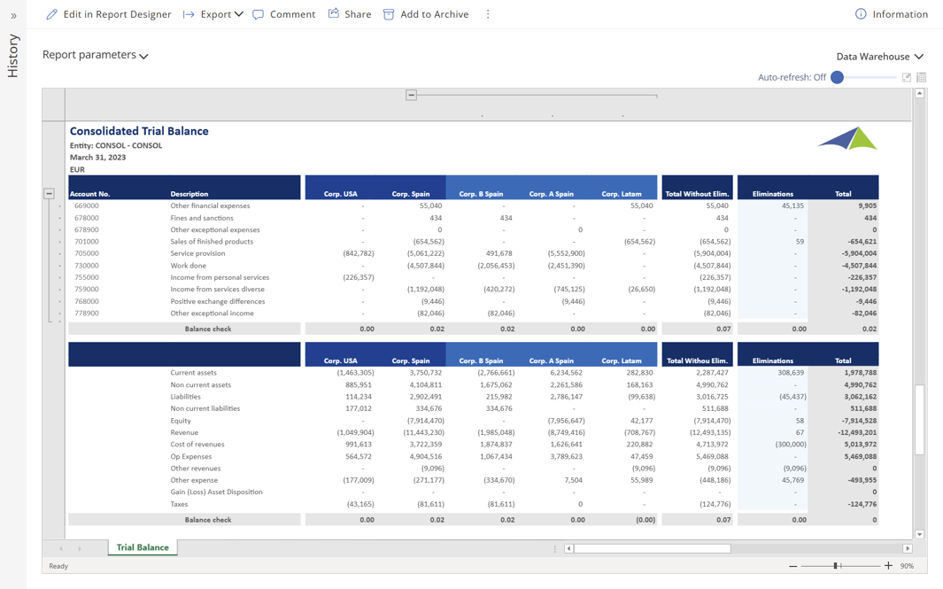Viewport: 943px width, 589px height.
Task: Open the Data Warehouse dropdown
Action: point(879,57)
